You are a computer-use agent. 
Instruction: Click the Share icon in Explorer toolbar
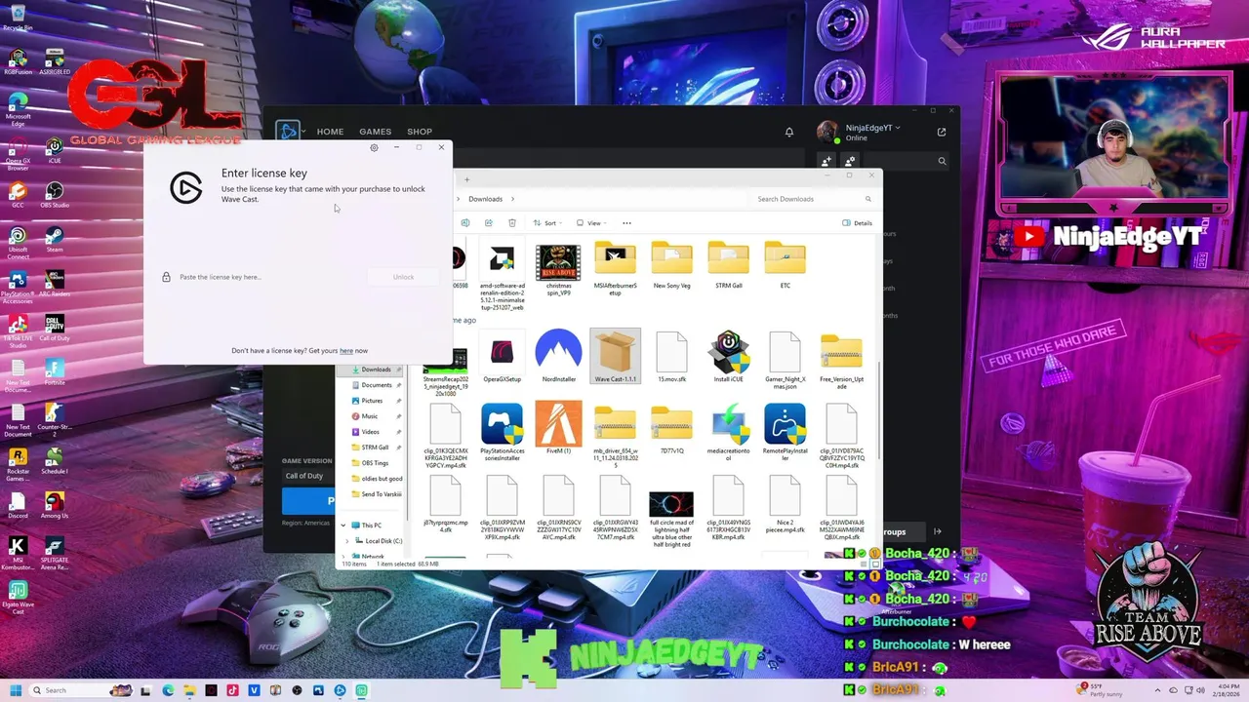(489, 223)
